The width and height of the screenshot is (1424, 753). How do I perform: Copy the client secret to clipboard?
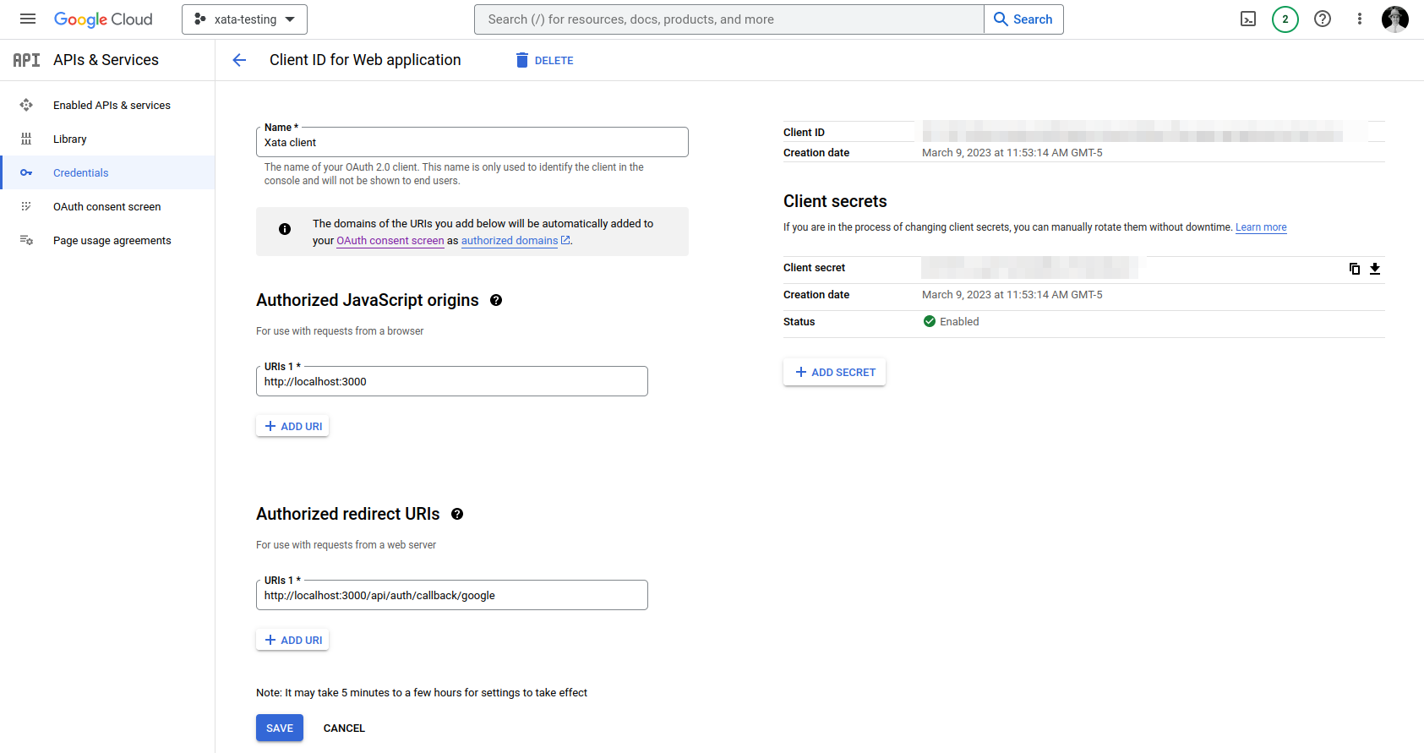1355,268
